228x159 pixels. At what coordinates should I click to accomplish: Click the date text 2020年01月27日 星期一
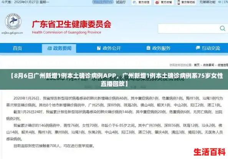pyautogui.click(x=32, y=2)
